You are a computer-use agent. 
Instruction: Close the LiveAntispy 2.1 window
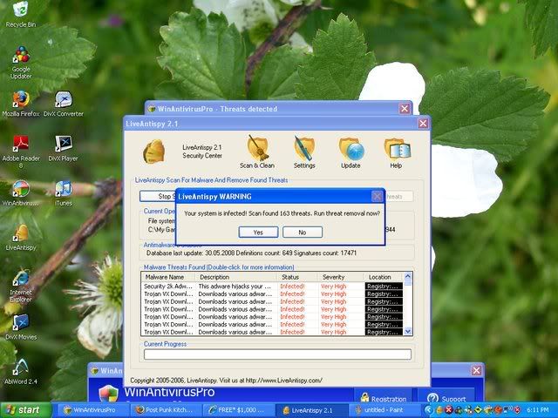(423, 124)
